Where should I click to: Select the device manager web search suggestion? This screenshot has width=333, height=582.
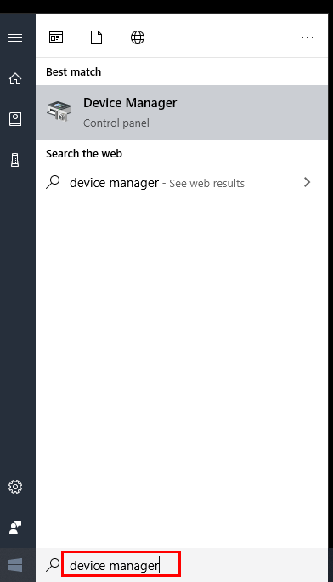(x=182, y=183)
